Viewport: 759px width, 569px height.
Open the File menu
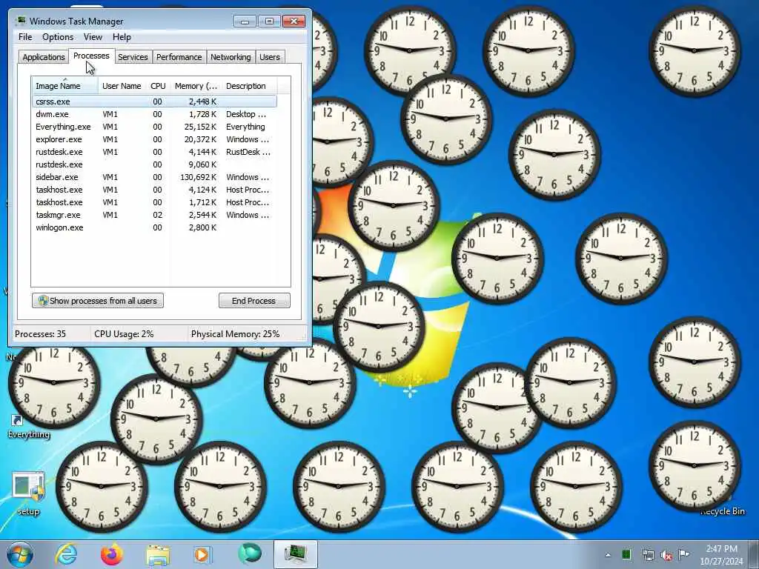click(25, 37)
